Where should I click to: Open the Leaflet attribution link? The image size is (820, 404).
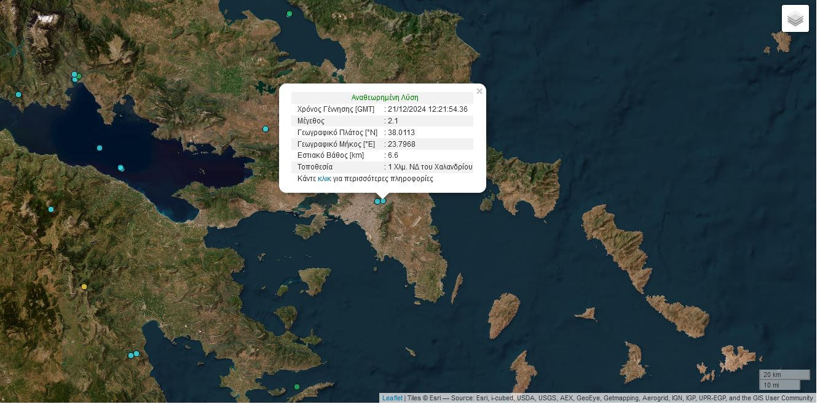[x=392, y=398]
